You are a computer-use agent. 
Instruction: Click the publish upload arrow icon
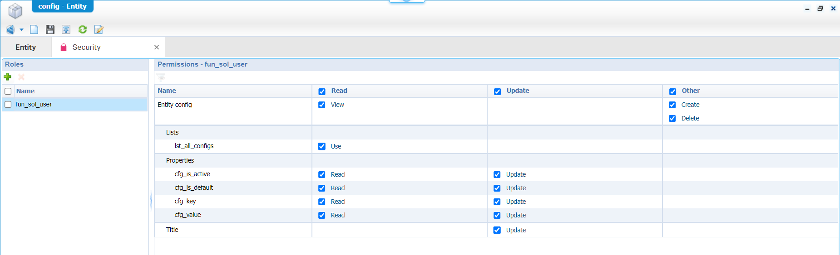point(66,30)
